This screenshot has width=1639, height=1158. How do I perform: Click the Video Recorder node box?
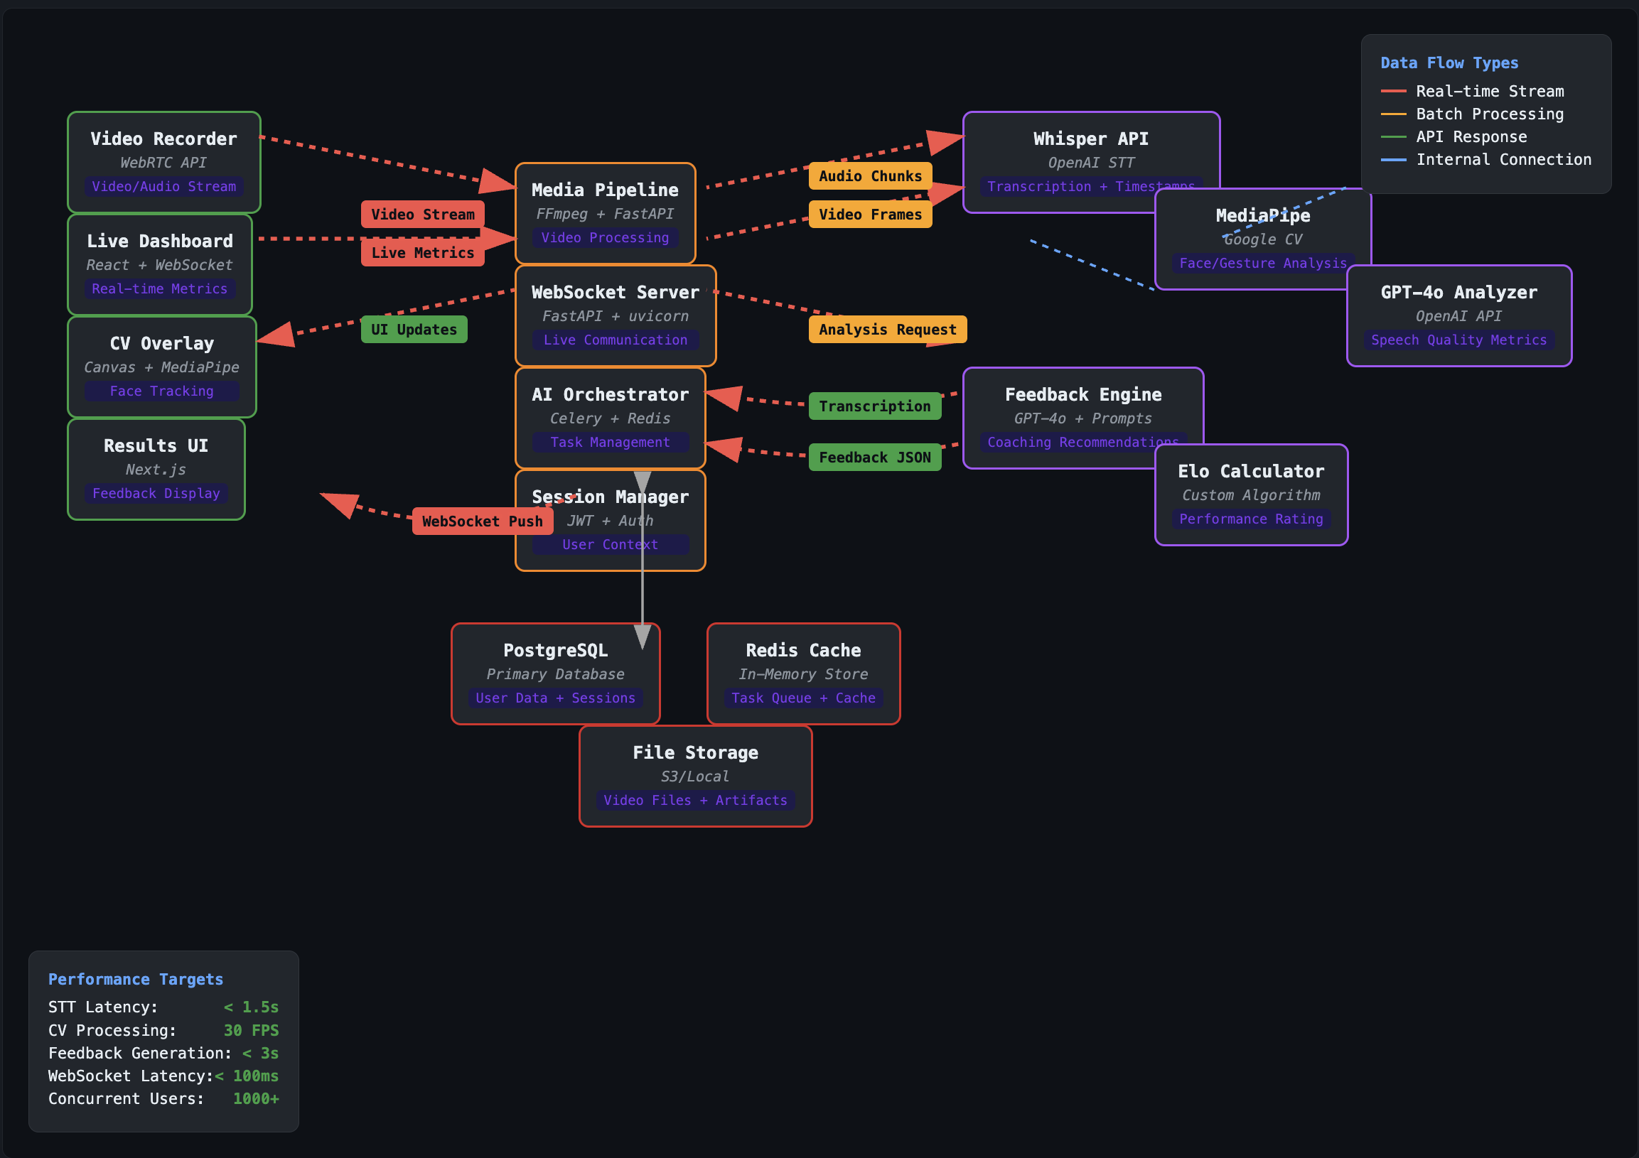(x=163, y=162)
